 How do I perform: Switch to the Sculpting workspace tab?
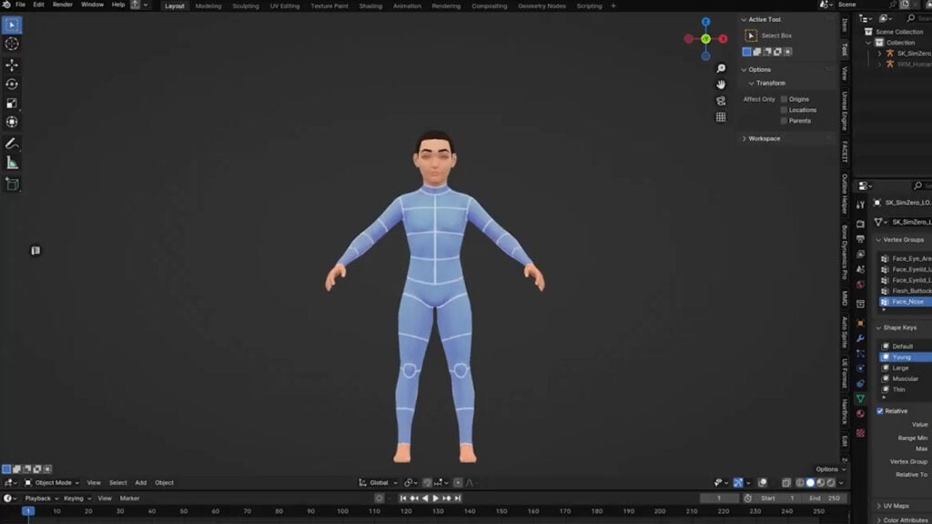point(245,5)
